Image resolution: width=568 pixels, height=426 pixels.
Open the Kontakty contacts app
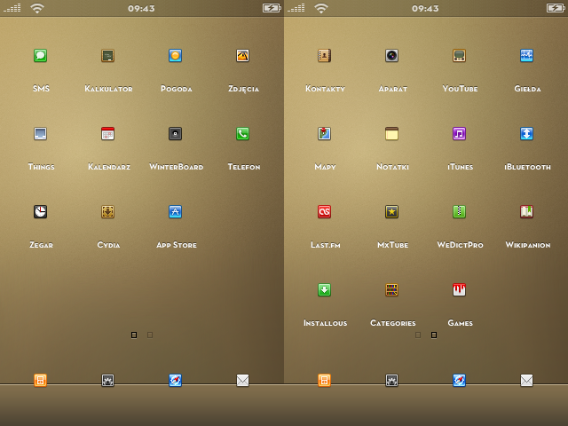tap(324, 56)
